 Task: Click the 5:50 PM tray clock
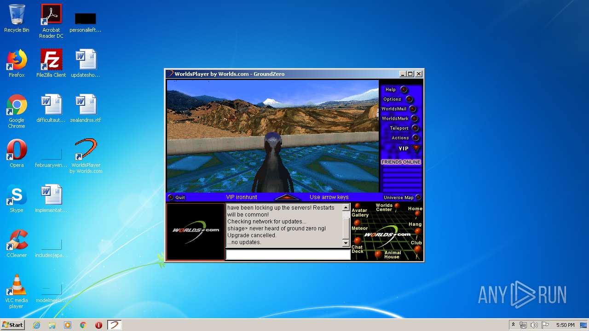565,325
